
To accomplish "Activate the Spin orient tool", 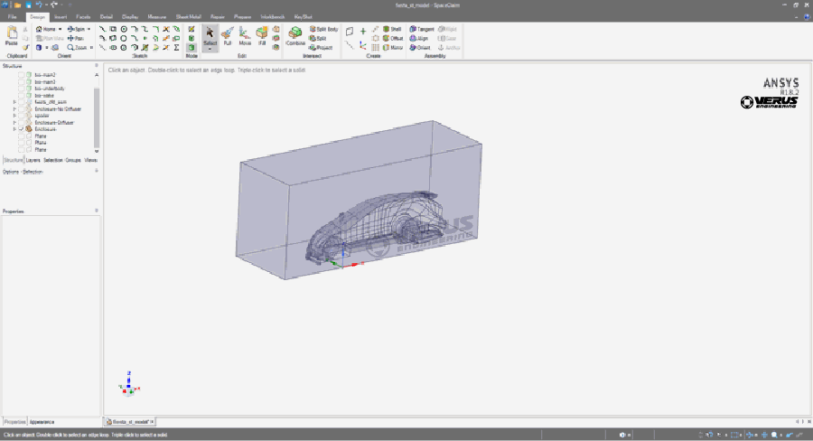I will pyautogui.click(x=76, y=29).
